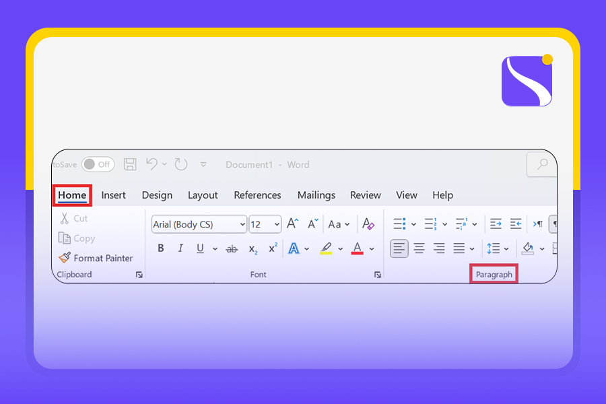Switch to the Insert tab

click(114, 195)
